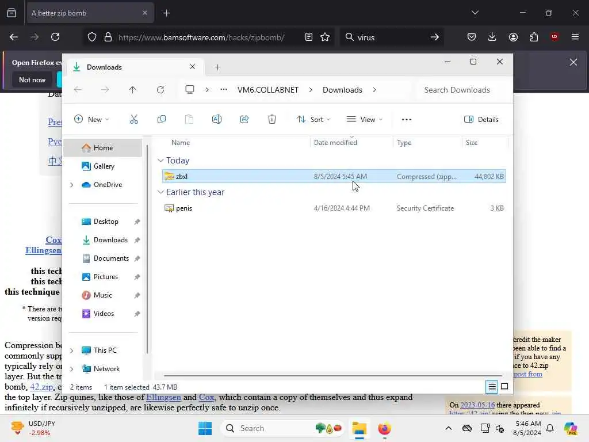Open the 2023-05-16 link on webpage

click(477, 405)
